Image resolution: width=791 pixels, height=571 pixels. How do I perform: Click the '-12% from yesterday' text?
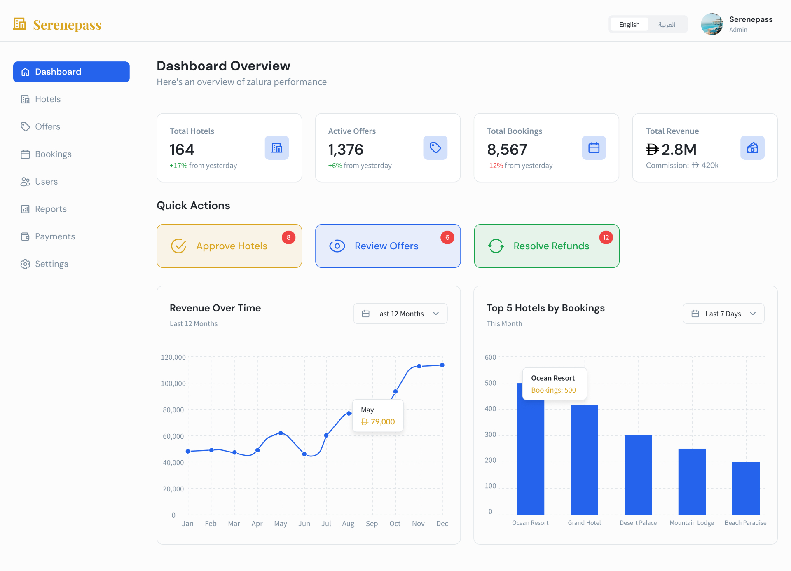click(x=520, y=166)
